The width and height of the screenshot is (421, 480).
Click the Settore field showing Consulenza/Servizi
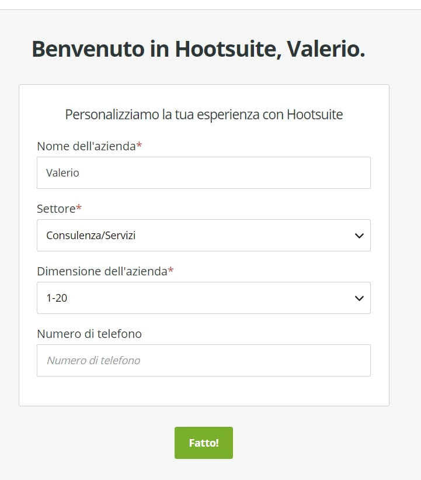[203, 235]
